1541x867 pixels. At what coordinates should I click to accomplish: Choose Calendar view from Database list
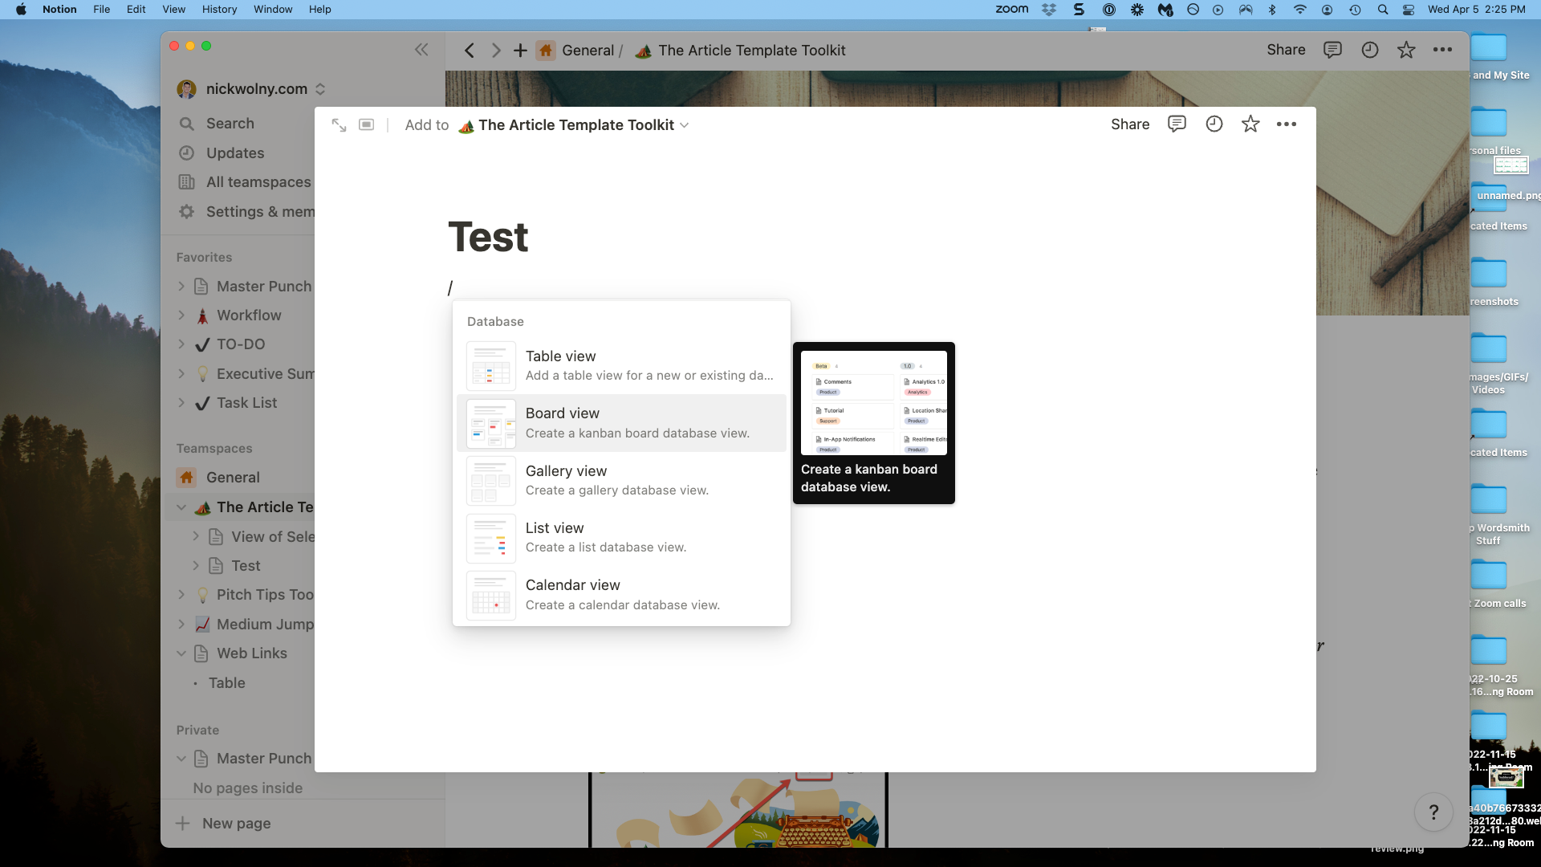[621, 595]
